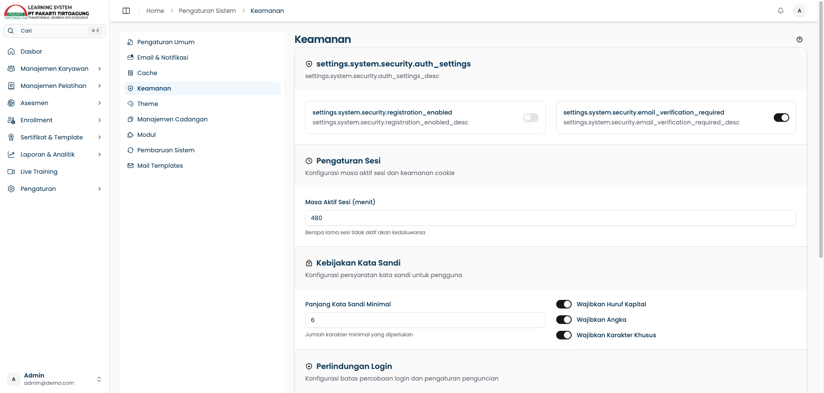824x393 pixels.
Task: Open Pembaruan Sistem page
Action: pyautogui.click(x=202, y=150)
